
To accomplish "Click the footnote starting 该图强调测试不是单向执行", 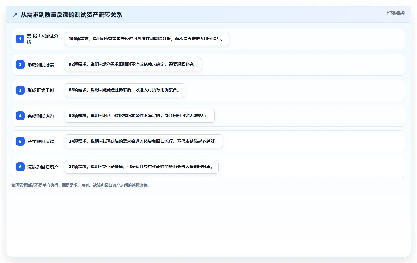I will coord(81,185).
